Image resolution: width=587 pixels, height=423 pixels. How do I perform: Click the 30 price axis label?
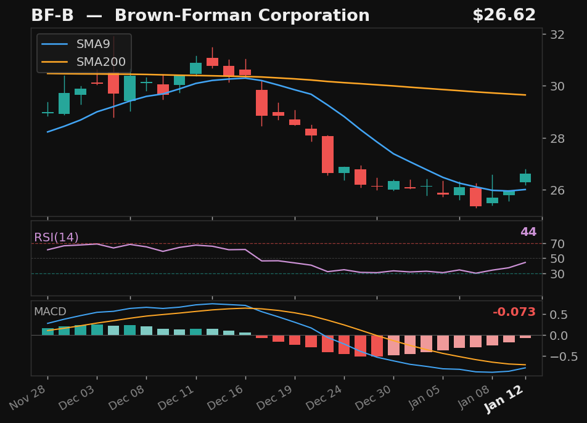coord(557,86)
